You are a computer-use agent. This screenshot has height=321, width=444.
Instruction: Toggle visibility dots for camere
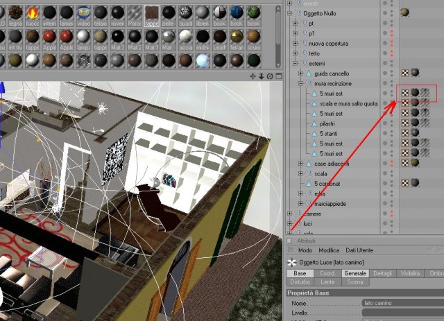391,214
